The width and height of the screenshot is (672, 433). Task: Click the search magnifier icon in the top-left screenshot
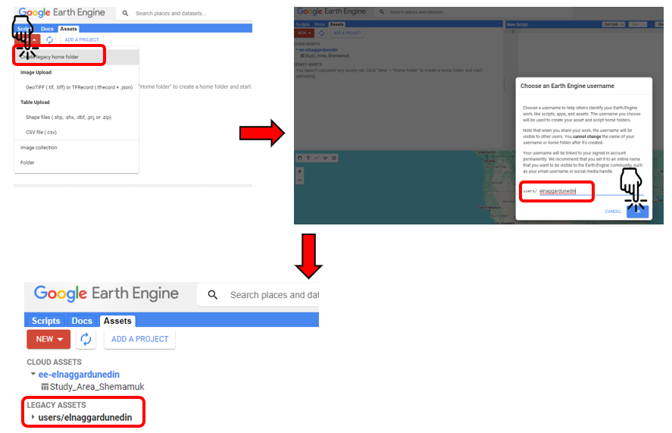[125, 14]
